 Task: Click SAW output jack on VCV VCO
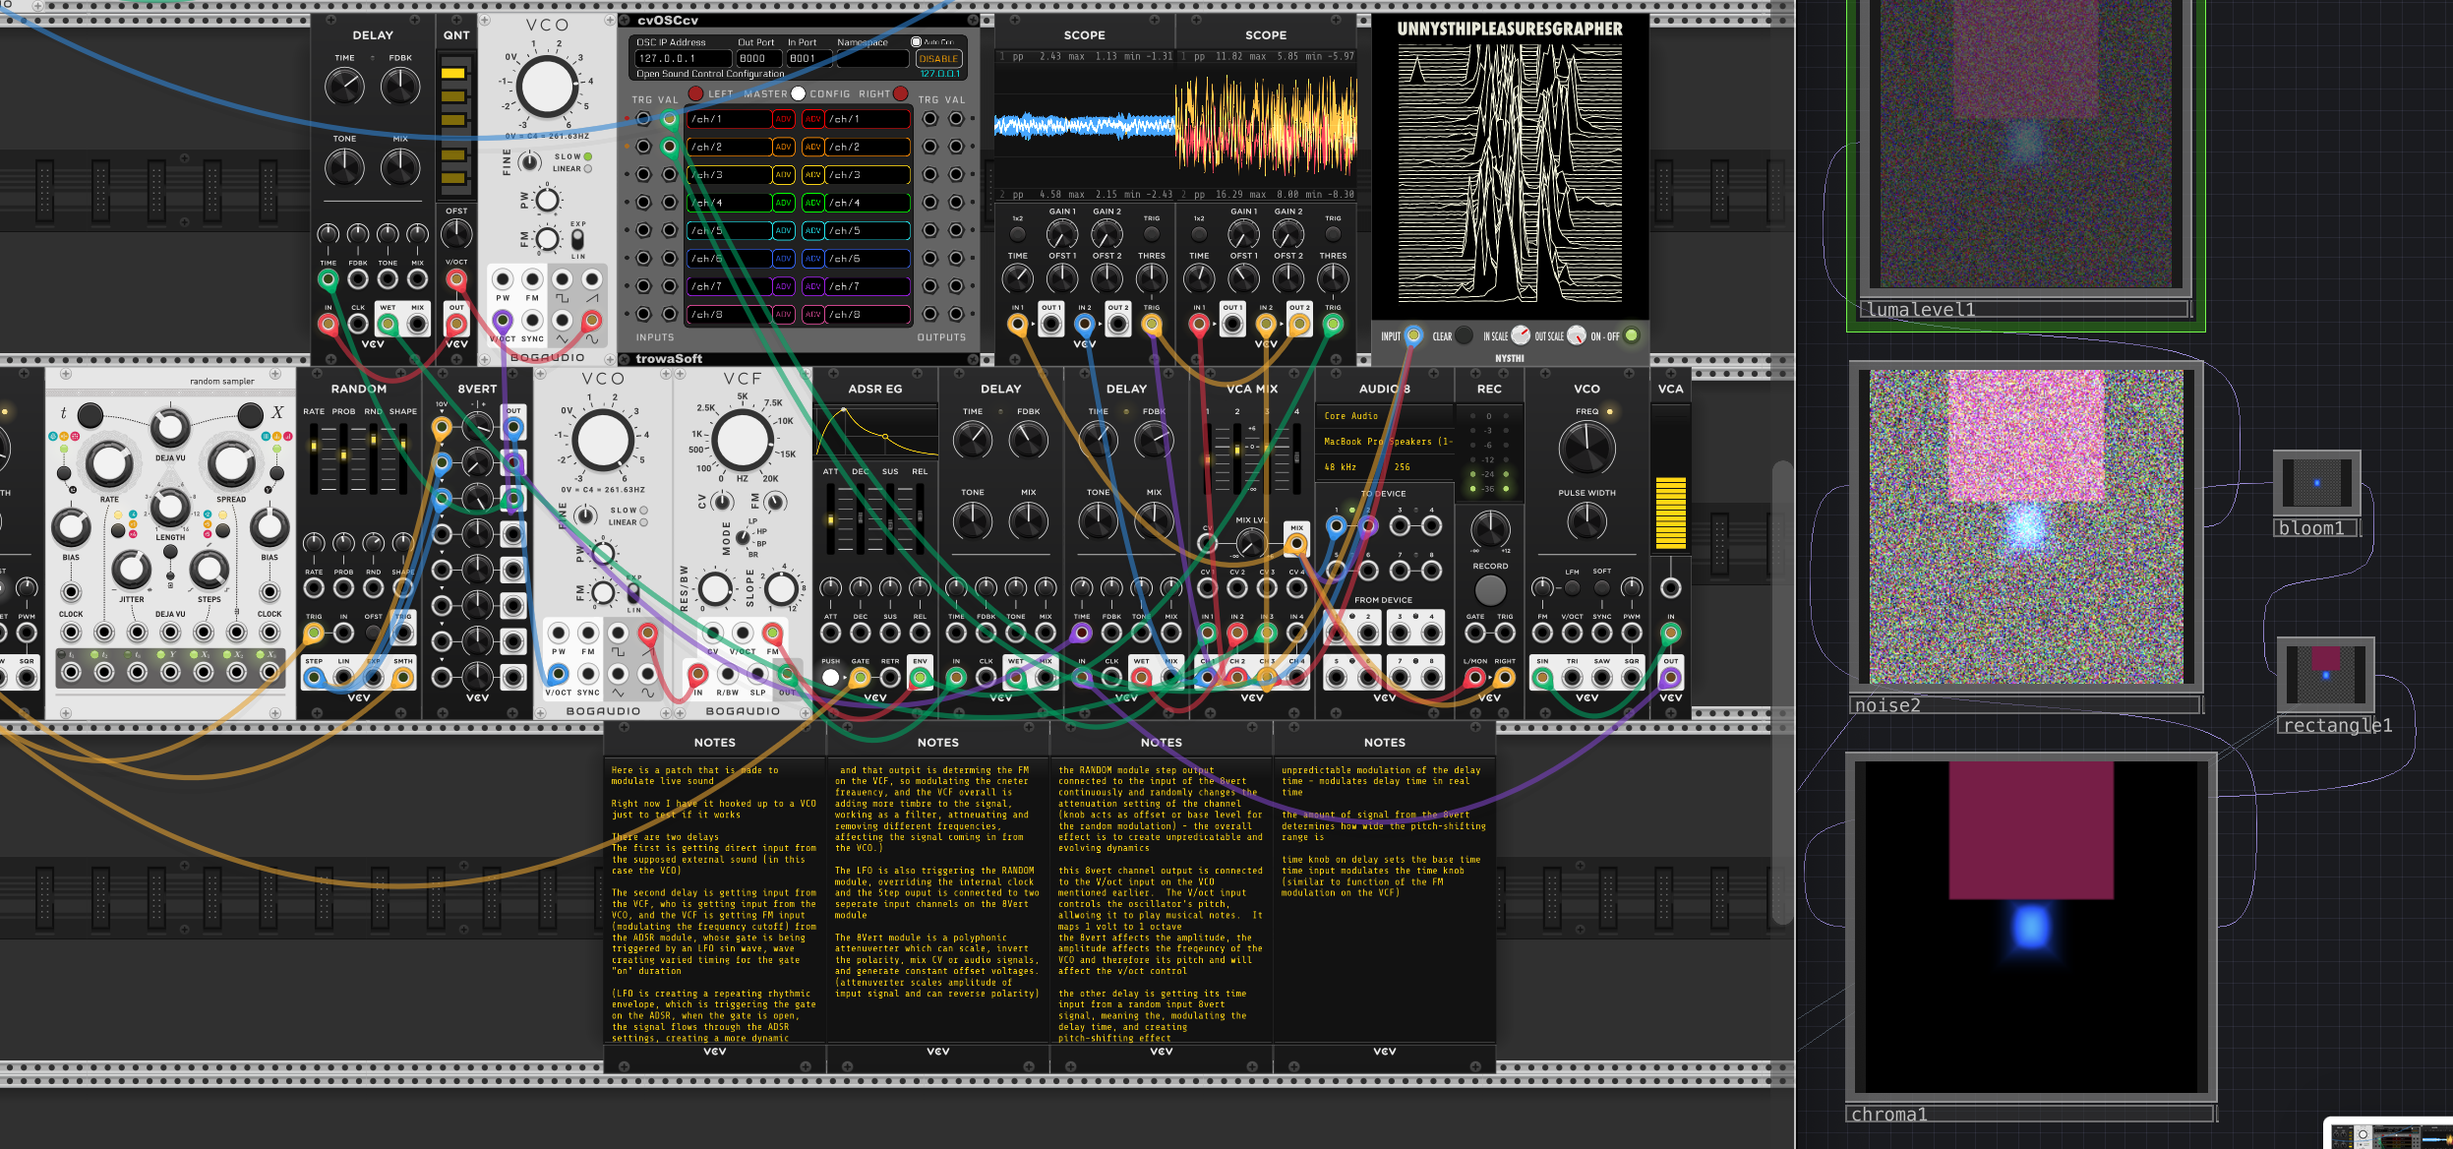click(x=1601, y=678)
